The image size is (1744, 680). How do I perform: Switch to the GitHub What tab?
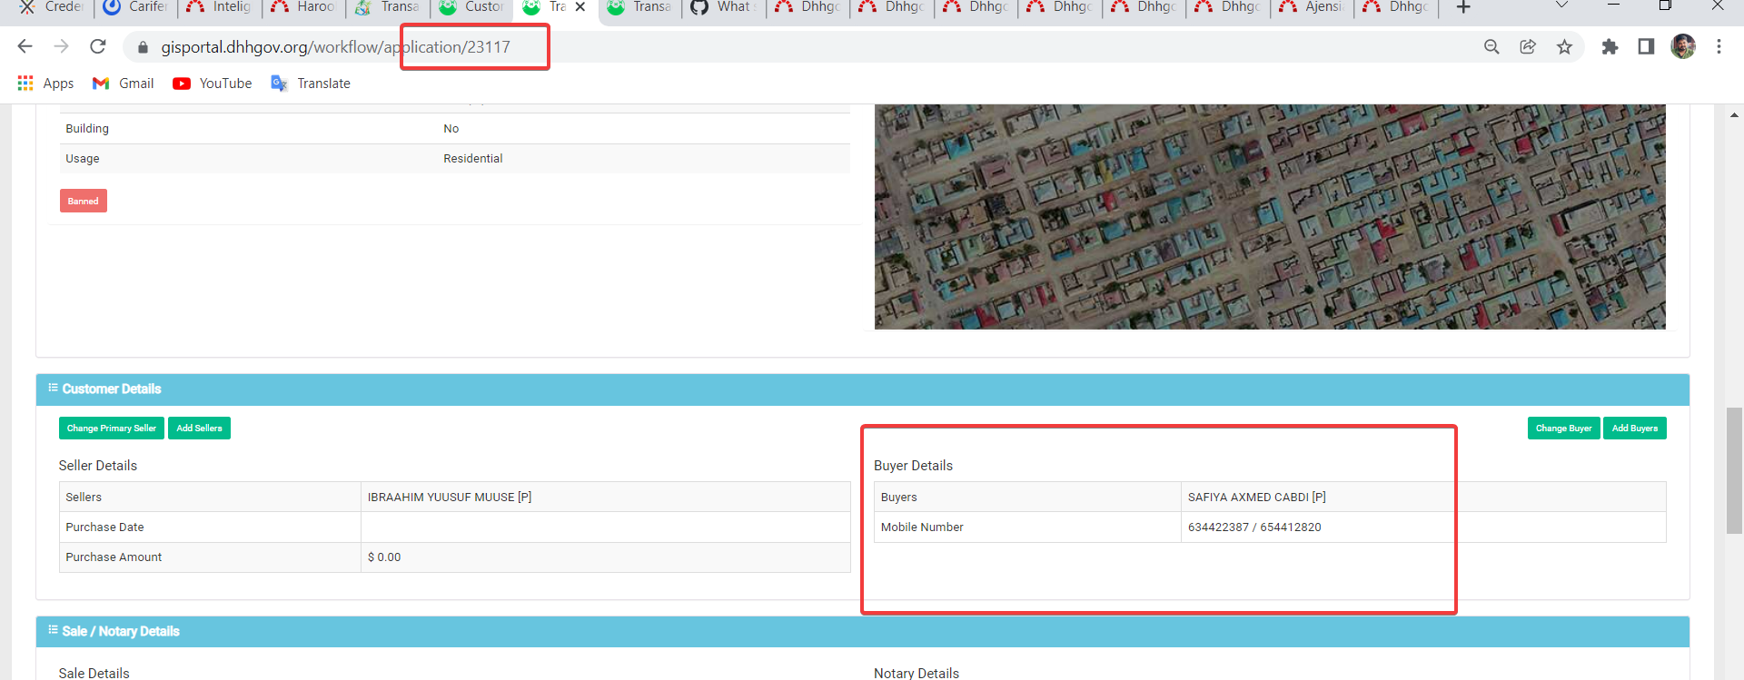[724, 7]
